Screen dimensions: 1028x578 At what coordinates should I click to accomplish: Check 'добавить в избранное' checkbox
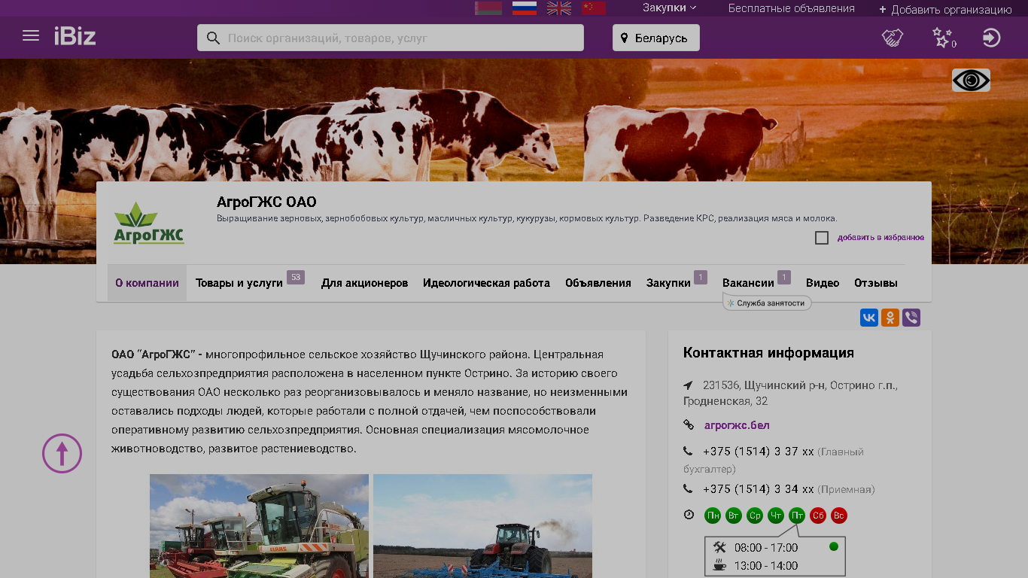(822, 238)
